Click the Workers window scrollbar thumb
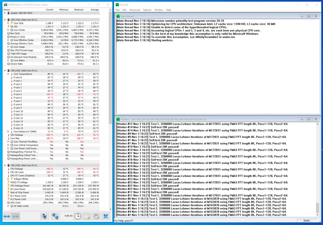 pos(318,208)
